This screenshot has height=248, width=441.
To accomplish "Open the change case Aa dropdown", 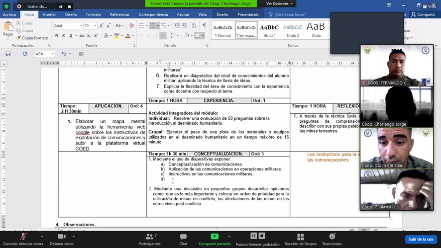I will pos(119,25).
